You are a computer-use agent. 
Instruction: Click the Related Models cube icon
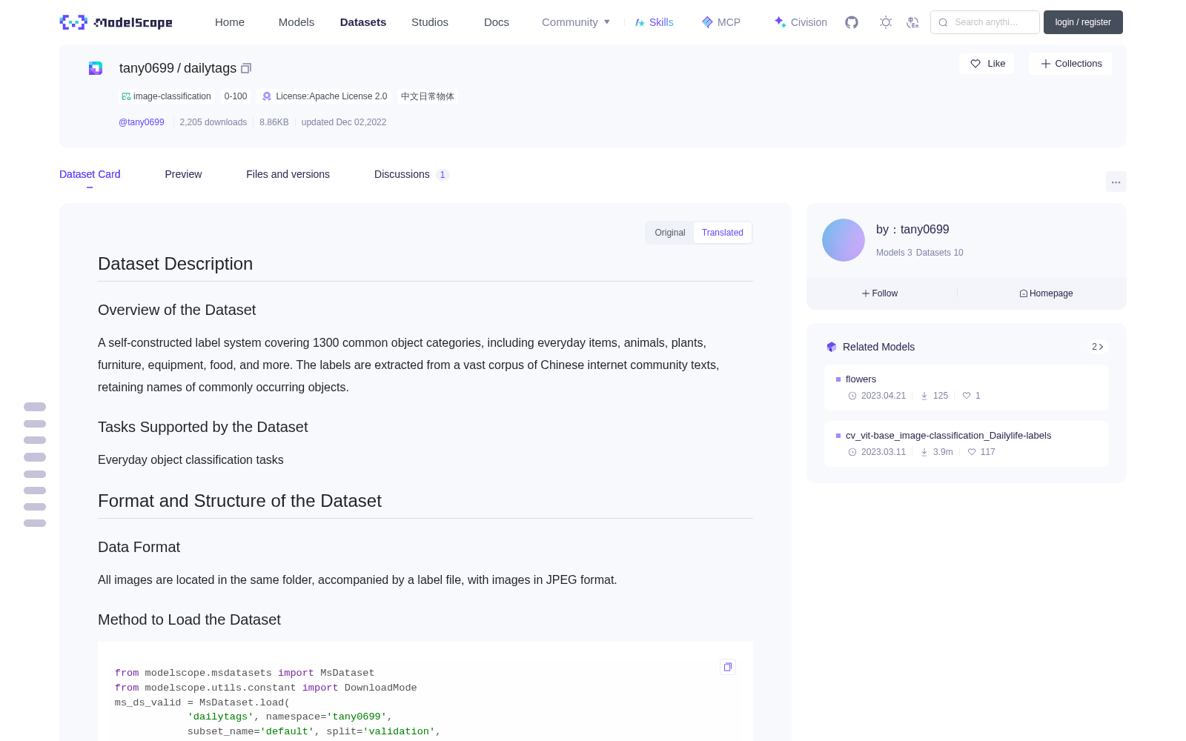832,347
